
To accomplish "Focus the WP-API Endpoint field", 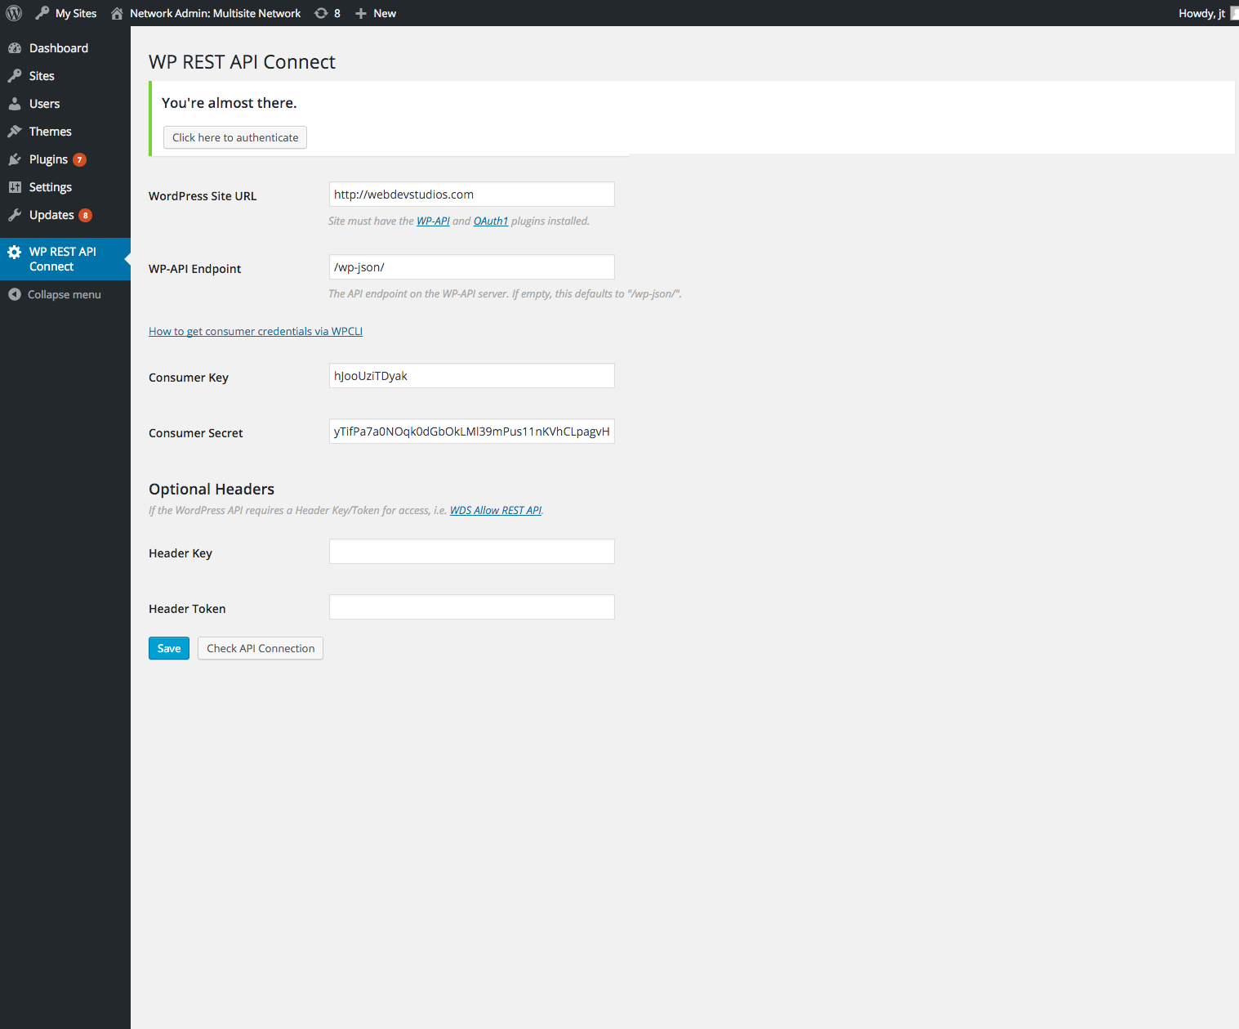I will point(472,267).
